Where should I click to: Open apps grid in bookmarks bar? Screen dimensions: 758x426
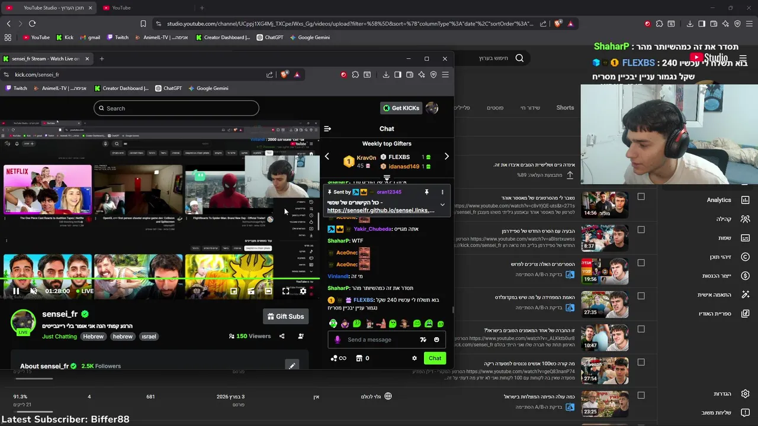point(8,37)
